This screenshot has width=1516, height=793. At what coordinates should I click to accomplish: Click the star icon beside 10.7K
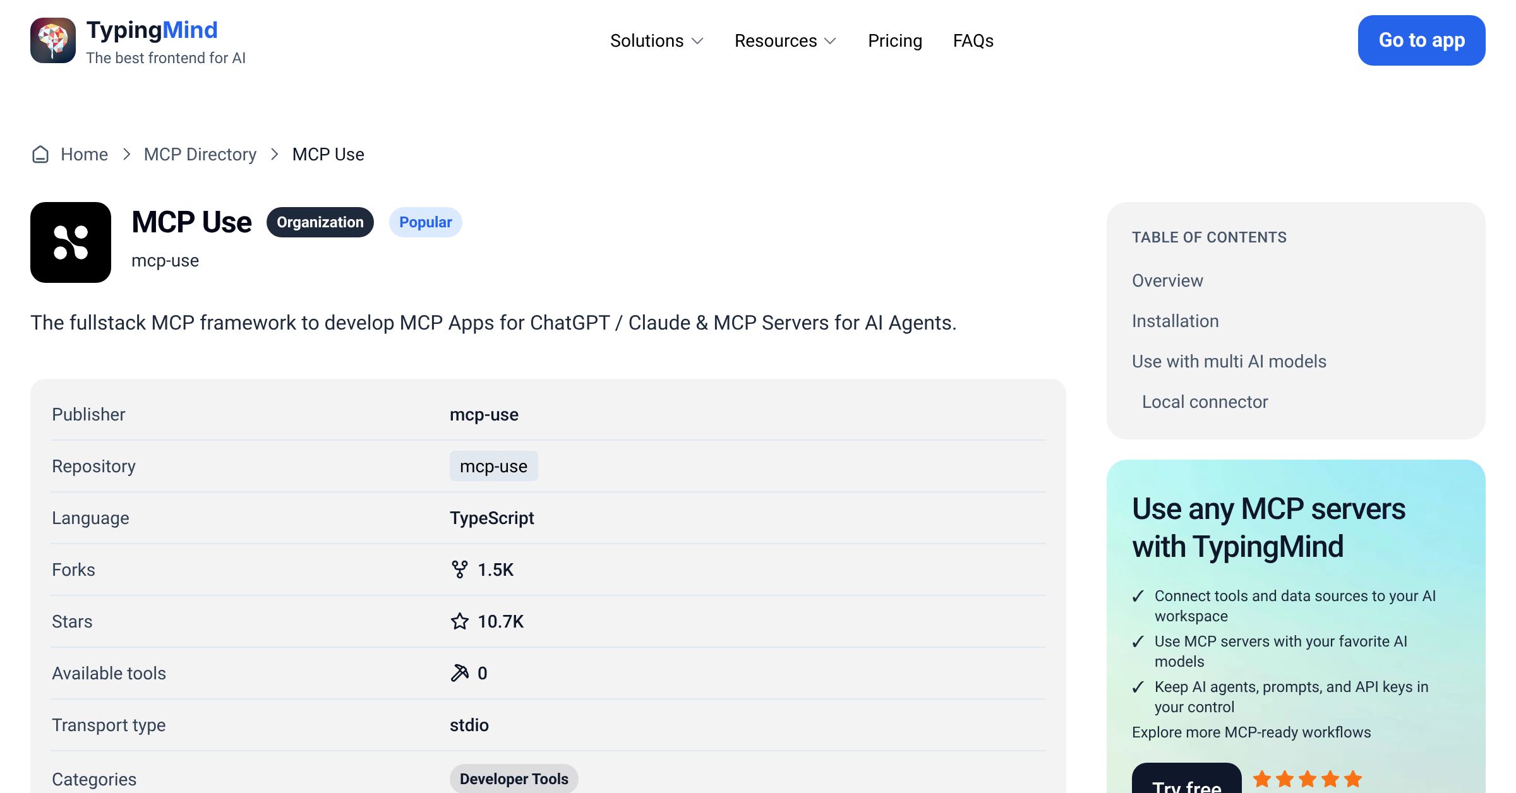pos(460,621)
